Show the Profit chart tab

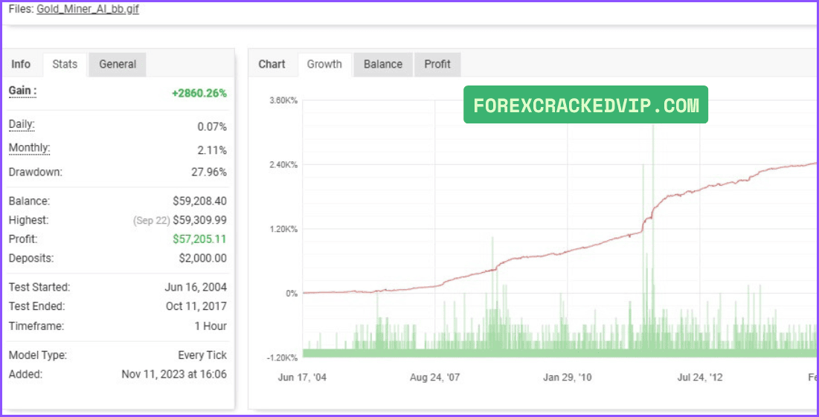[437, 64]
